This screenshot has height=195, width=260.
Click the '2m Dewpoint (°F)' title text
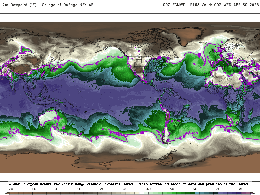pyautogui.click(x=19, y=5)
